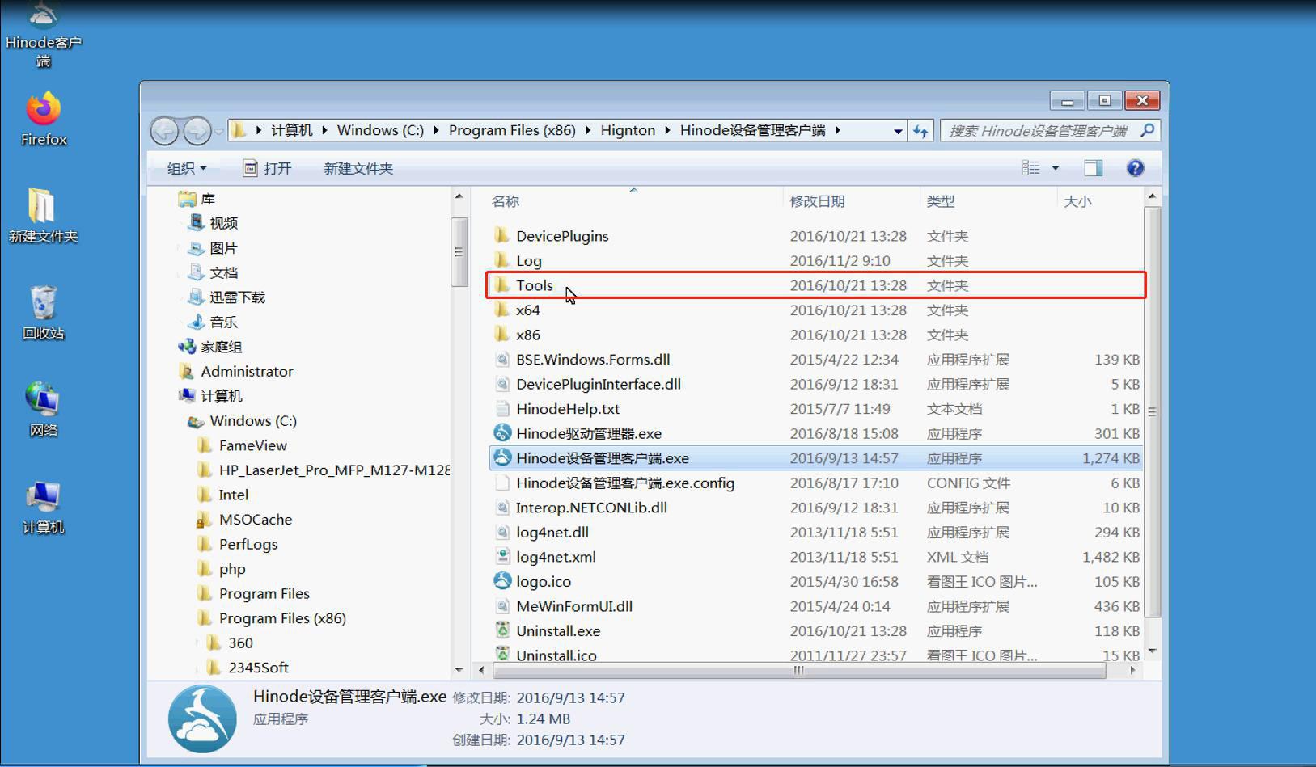Select the logo.ico file
1316x767 pixels.
pos(543,582)
